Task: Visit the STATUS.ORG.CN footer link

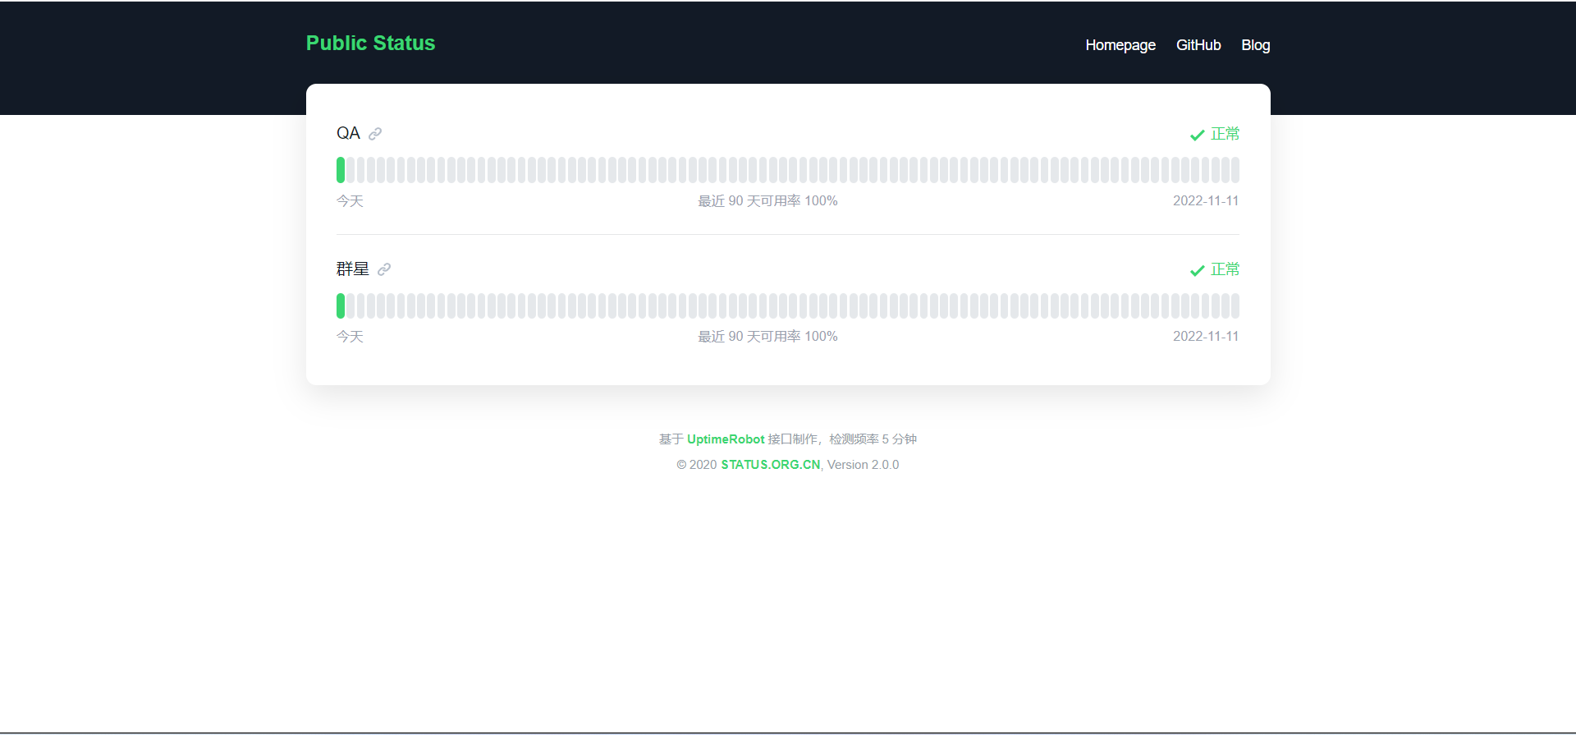Action: click(770, 465)
